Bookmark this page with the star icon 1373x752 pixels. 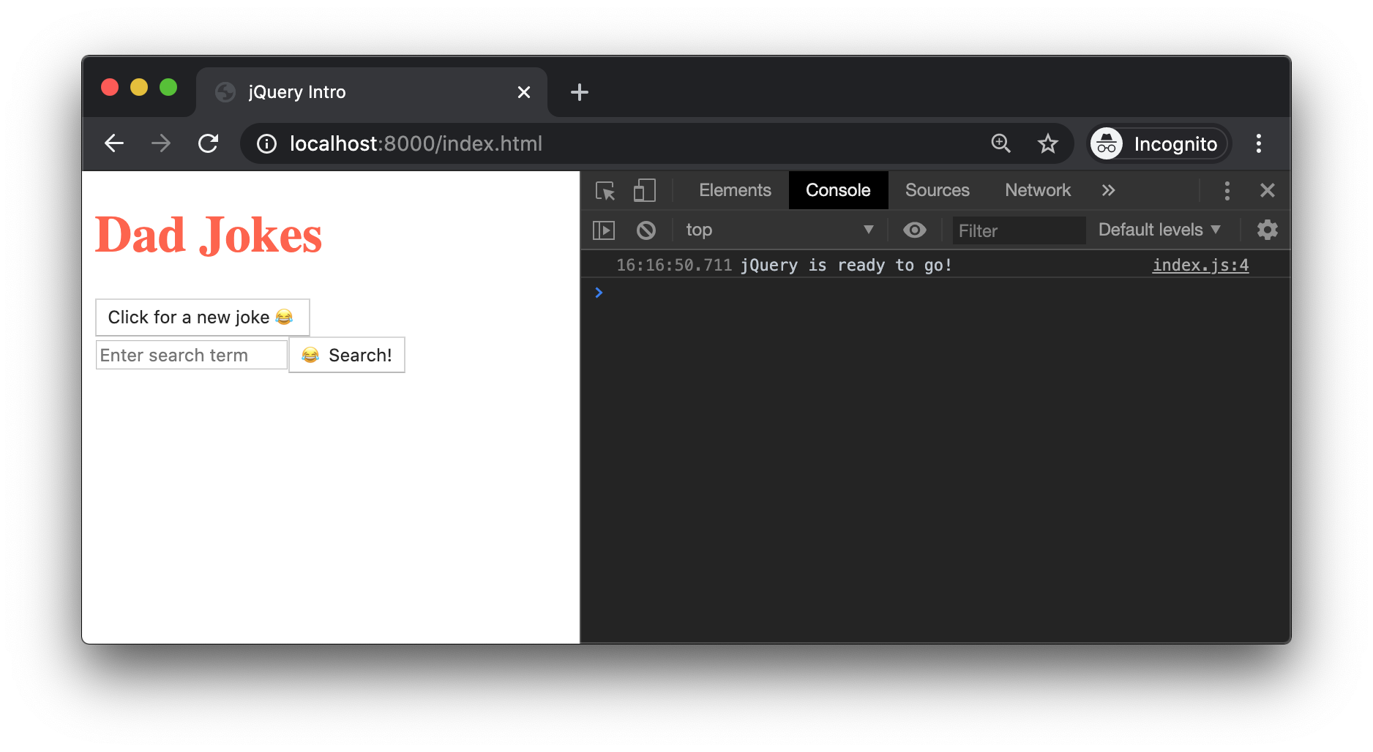coord(1047,143)
